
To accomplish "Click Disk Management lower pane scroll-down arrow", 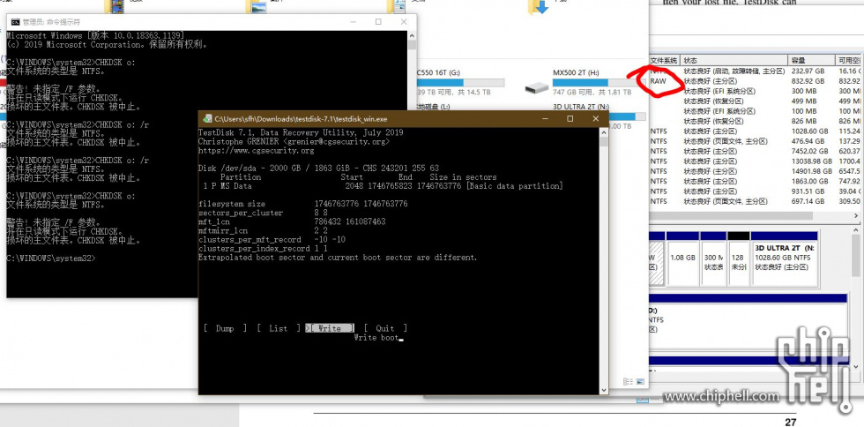I will click(857, 366).
